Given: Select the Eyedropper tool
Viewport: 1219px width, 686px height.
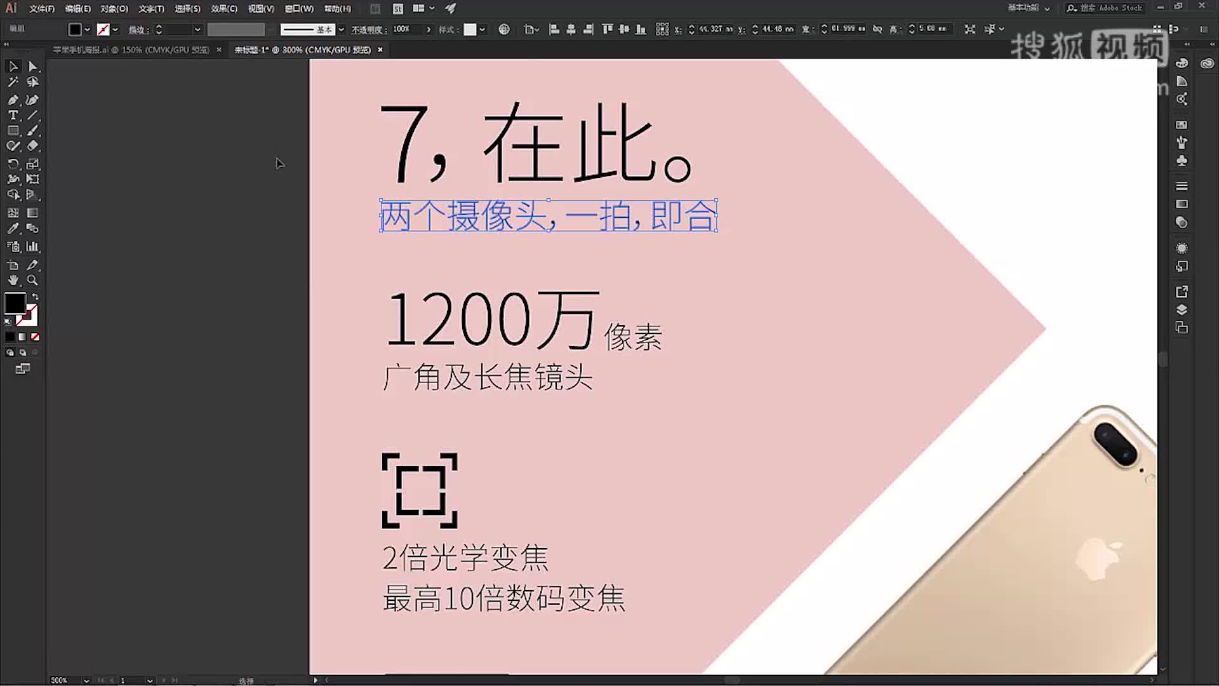Looking at the screenshot, I should tap(13, 228).
